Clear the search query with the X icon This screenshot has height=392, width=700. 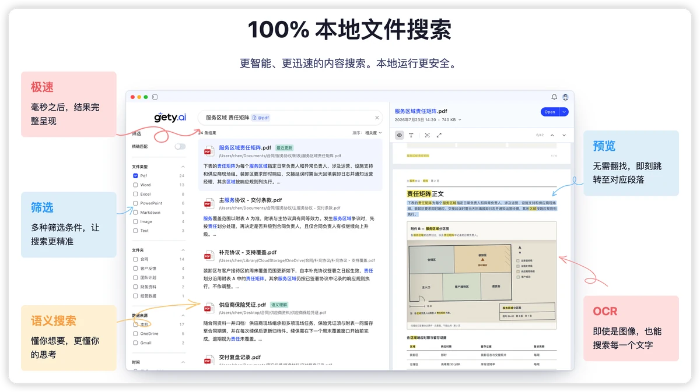click(x=377, y=118)
